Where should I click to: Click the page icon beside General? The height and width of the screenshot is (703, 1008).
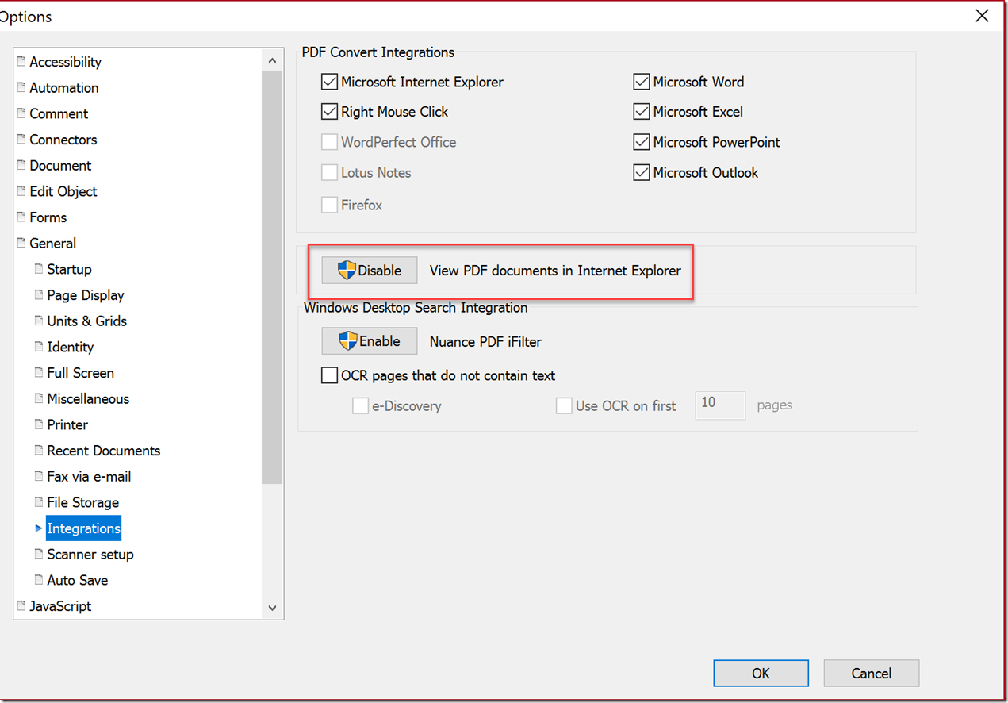tap(21, 243)
